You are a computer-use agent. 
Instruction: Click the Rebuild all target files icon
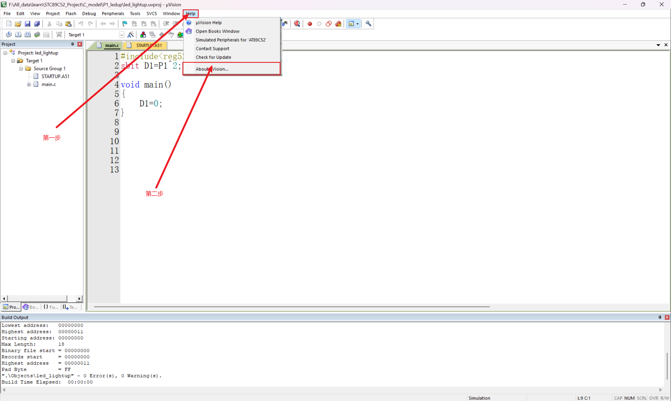28,35
